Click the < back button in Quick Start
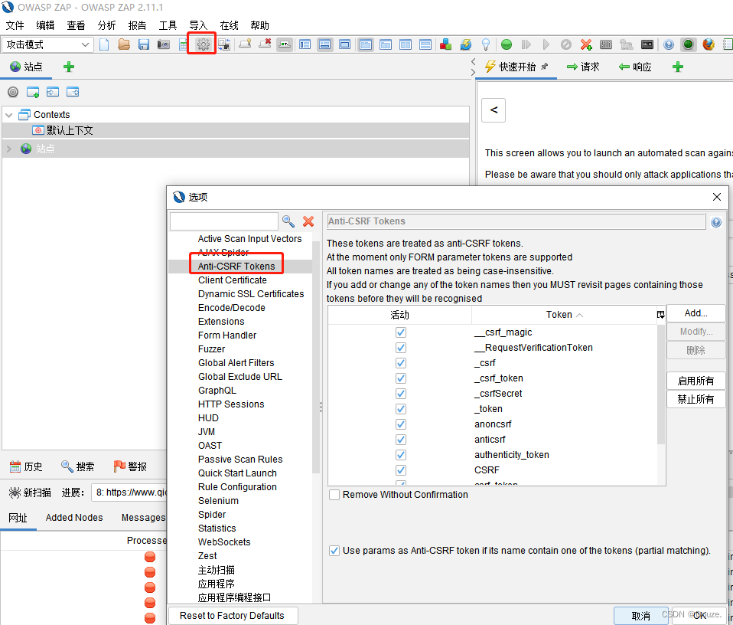 click(494, 110)
